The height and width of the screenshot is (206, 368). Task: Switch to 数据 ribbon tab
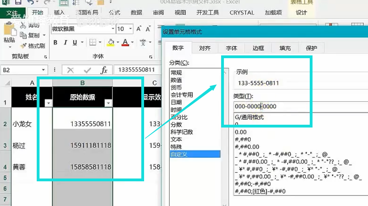pos(137,13)
